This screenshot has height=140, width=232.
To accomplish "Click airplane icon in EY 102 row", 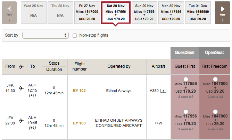I will (22, 88).
